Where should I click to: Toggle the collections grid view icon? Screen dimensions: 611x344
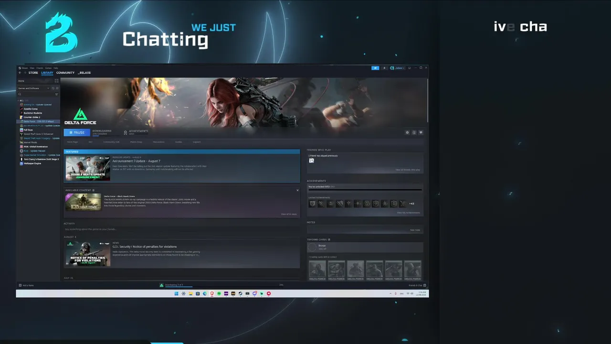56,81
